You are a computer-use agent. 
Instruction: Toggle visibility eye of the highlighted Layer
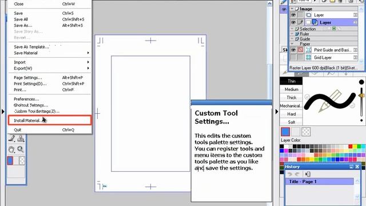pyautogui.click(x=293, y=22)
